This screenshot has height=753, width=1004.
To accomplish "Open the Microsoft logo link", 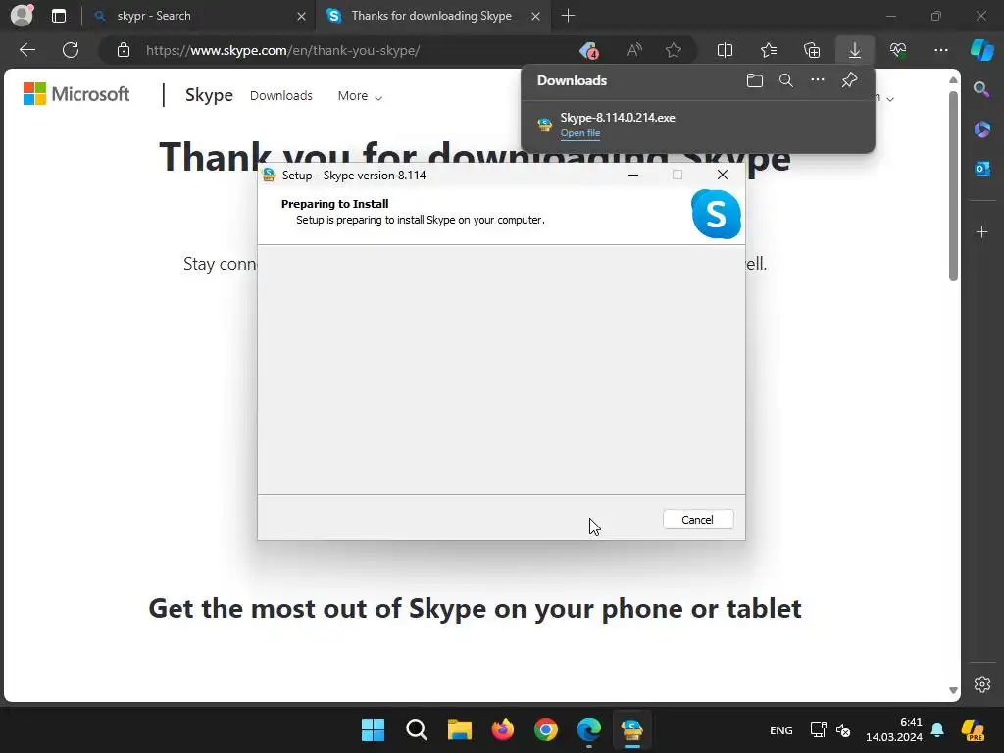I will pyautogui.click(x=76, y=94).
